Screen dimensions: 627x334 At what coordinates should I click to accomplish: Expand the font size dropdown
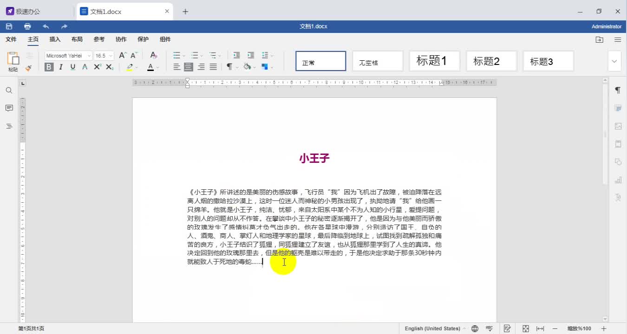tap(110, 55)
